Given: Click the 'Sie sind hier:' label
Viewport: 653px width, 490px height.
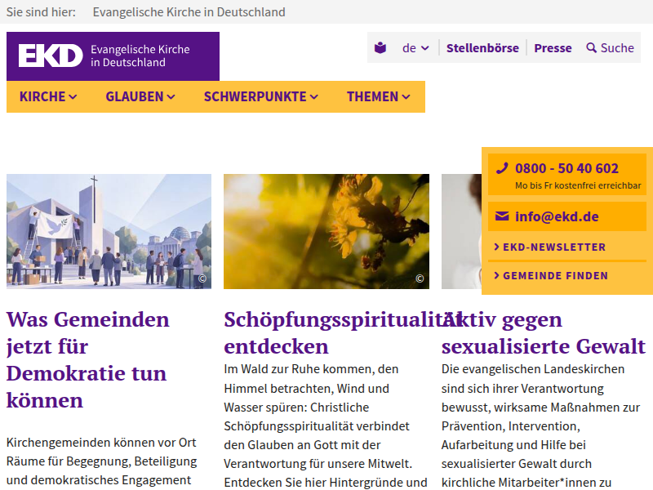Looking at the screenshot, I should click(x=42, y=12).
